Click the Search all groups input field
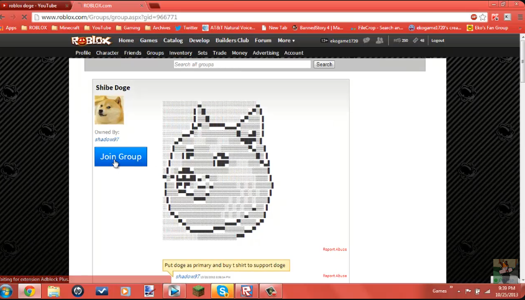Viewport: 525px width, 300px height. pyautogui.click(x=242, y=64)
